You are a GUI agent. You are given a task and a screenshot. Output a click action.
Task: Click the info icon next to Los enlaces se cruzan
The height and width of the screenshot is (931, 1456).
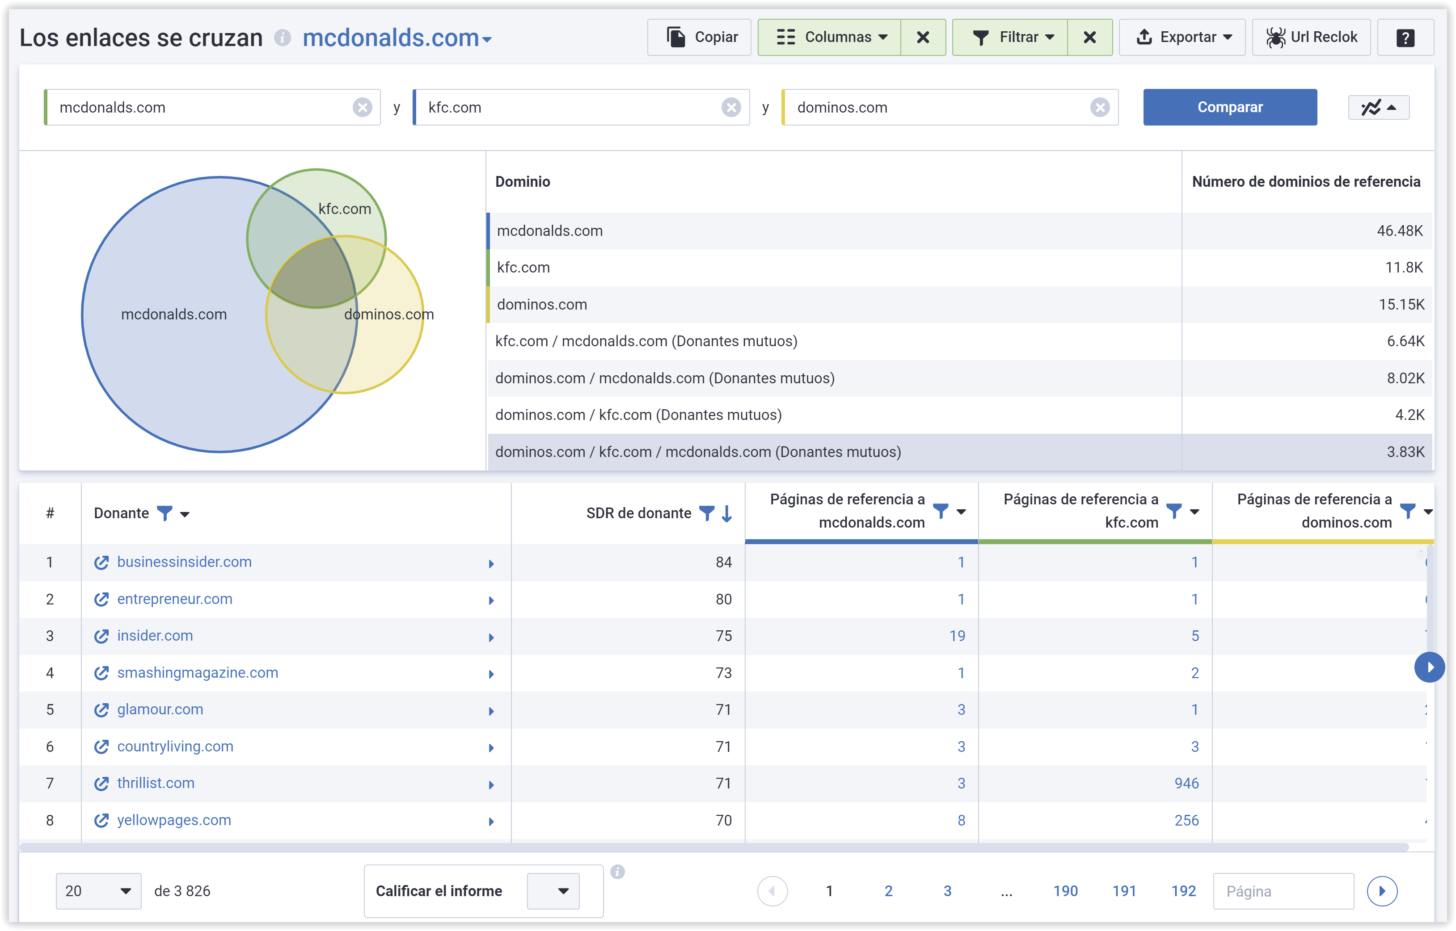pyautogui.click(x=282, y=38)
